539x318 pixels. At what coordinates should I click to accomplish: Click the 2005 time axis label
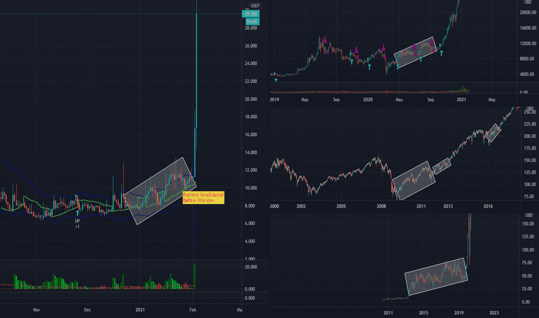pyautogui.click(x=341, y=206)
